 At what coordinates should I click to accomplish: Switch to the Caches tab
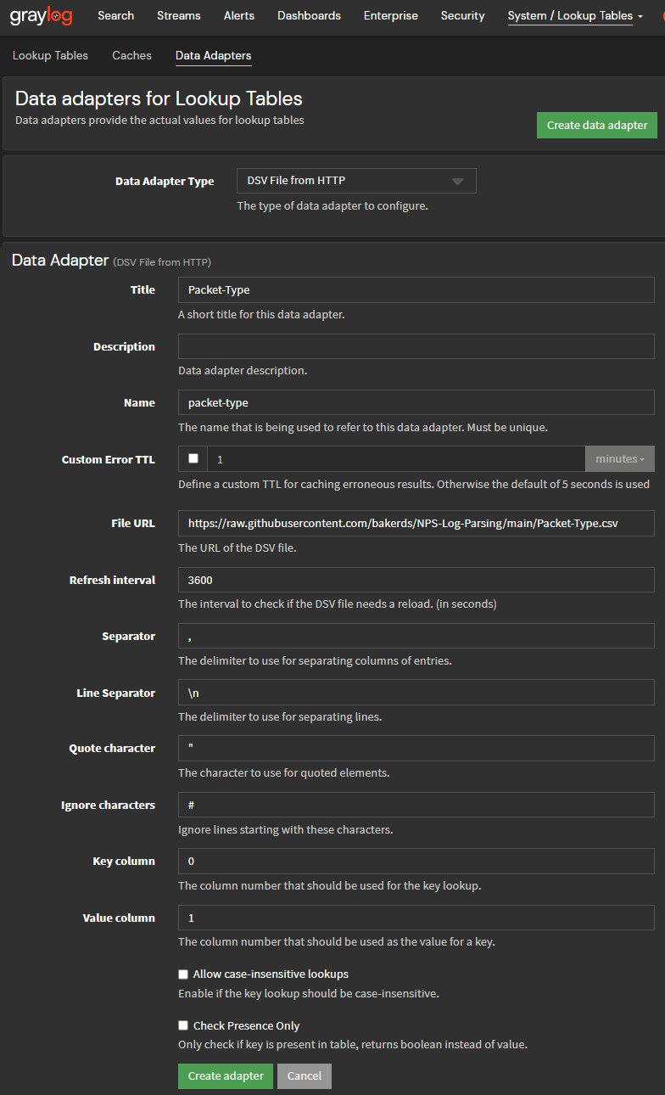tap(131, 56)
